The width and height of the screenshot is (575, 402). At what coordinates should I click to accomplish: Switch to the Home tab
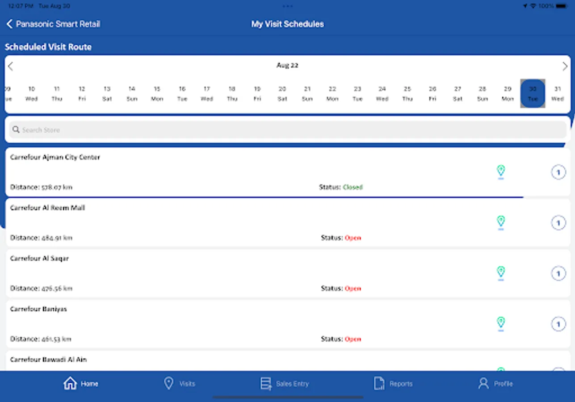coord(81,384)
